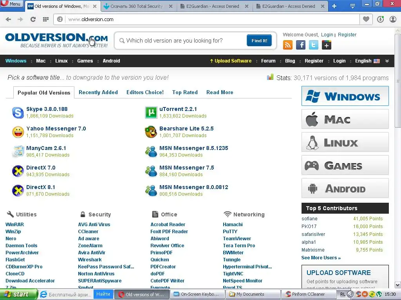The height and width of the screenshot is (300, 401).
Task: Click the MSN Messenger 8.5.1235 icon
Action: coord(151,152)
